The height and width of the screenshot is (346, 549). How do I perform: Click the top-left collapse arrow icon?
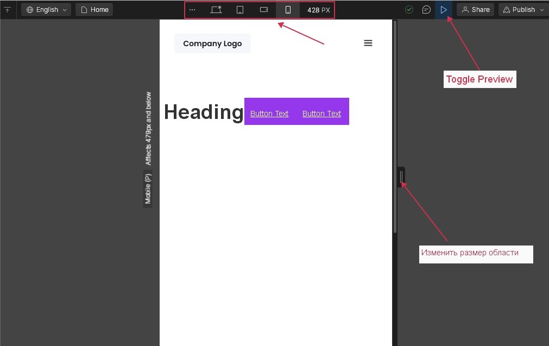(8, 10)
